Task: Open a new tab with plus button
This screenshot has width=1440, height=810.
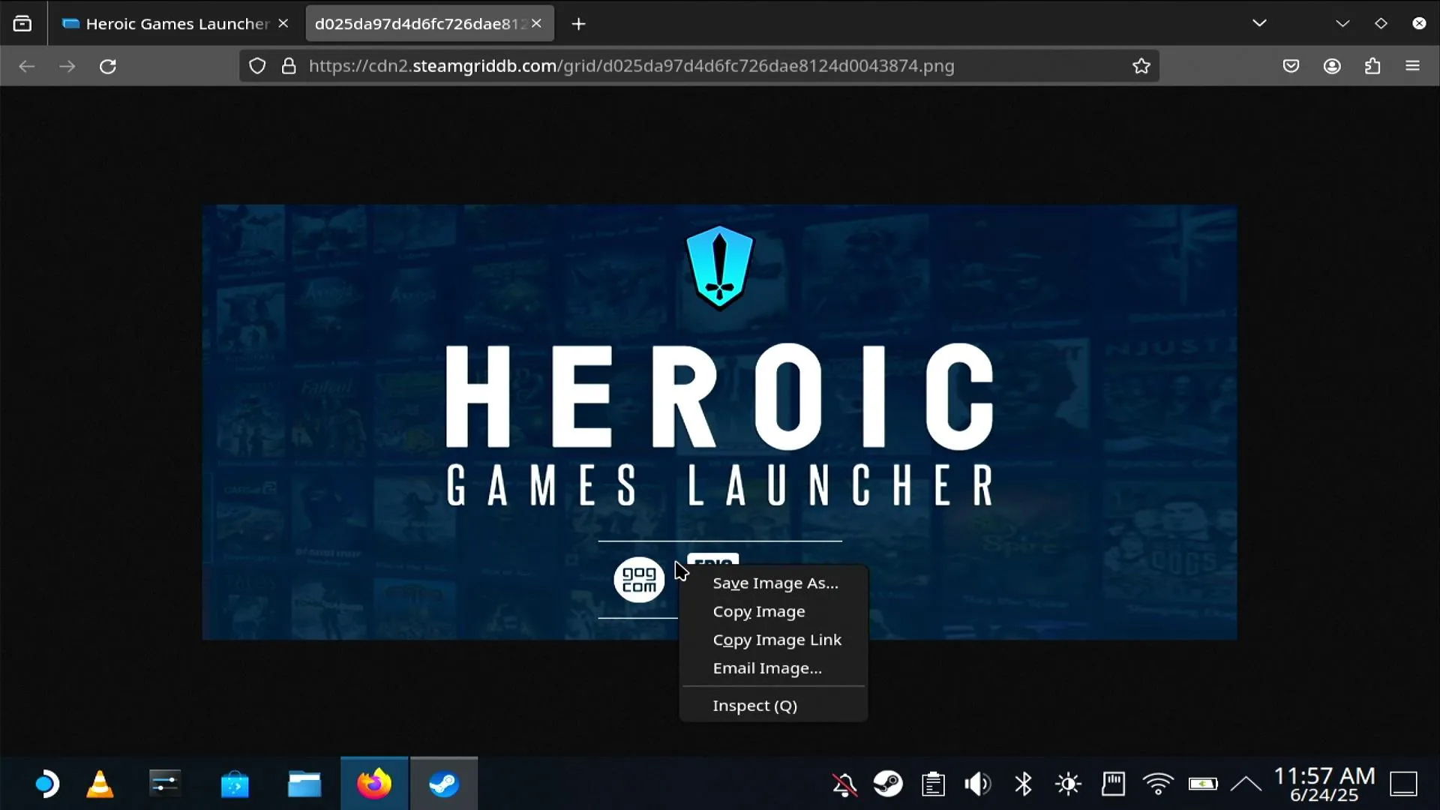Action: [578, 24]
